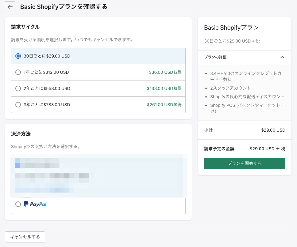Click the プランの詳細 label
The image size is (297, 247).
[x=215, y=57]
